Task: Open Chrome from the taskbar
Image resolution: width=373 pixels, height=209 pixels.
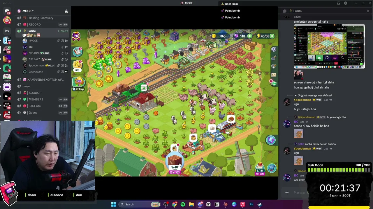Action: [x=174, y=204]
